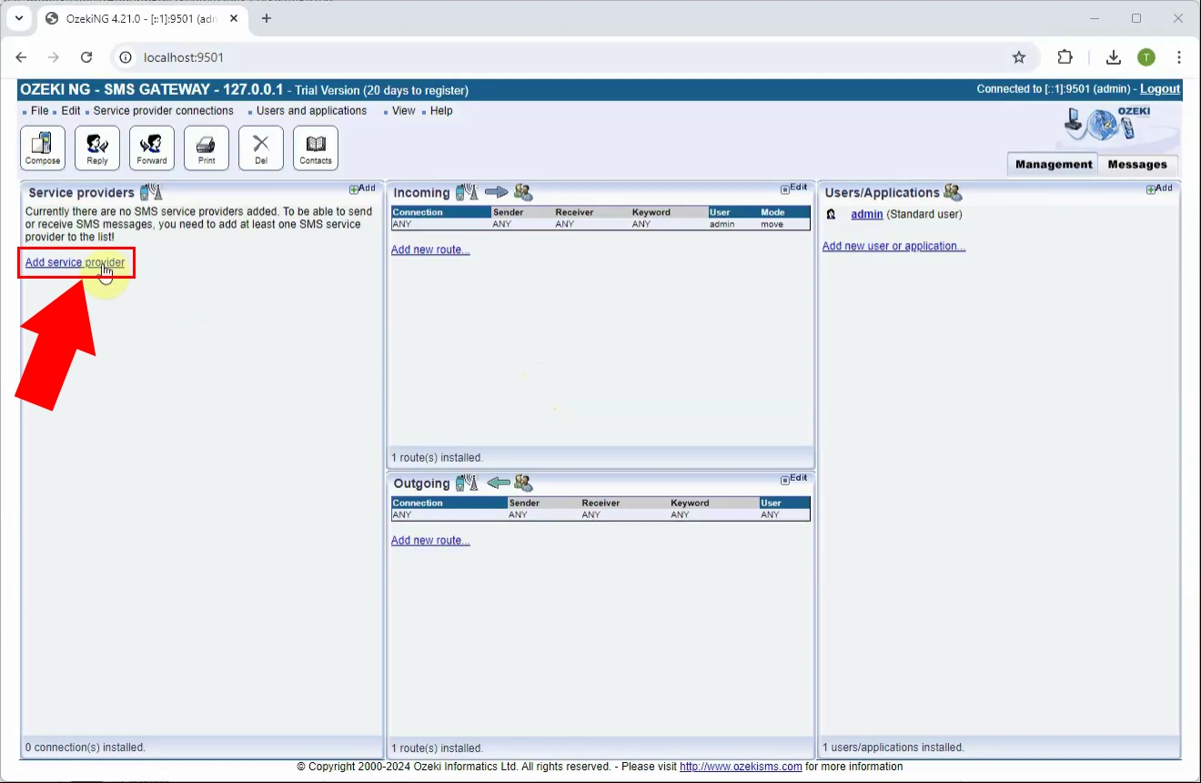
Task: Click '0 connection(s) installed.' status text
Action: pos(86,747)
